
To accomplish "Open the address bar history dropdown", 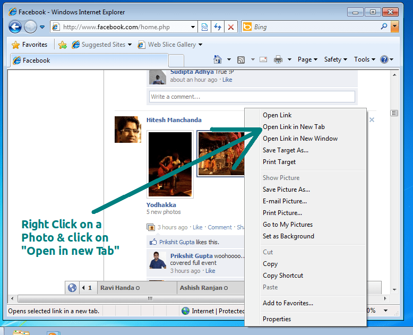I will tap(193, 27).
